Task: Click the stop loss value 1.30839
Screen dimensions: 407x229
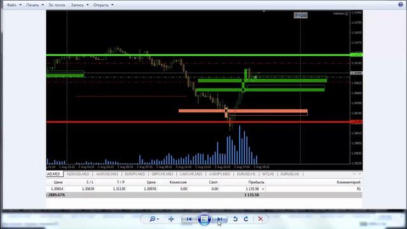Action: click(88, 189)
